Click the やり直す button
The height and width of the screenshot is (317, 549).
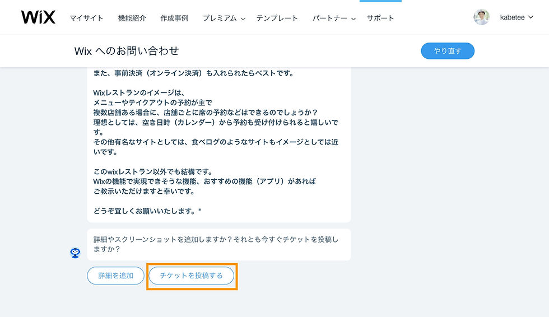448,51
